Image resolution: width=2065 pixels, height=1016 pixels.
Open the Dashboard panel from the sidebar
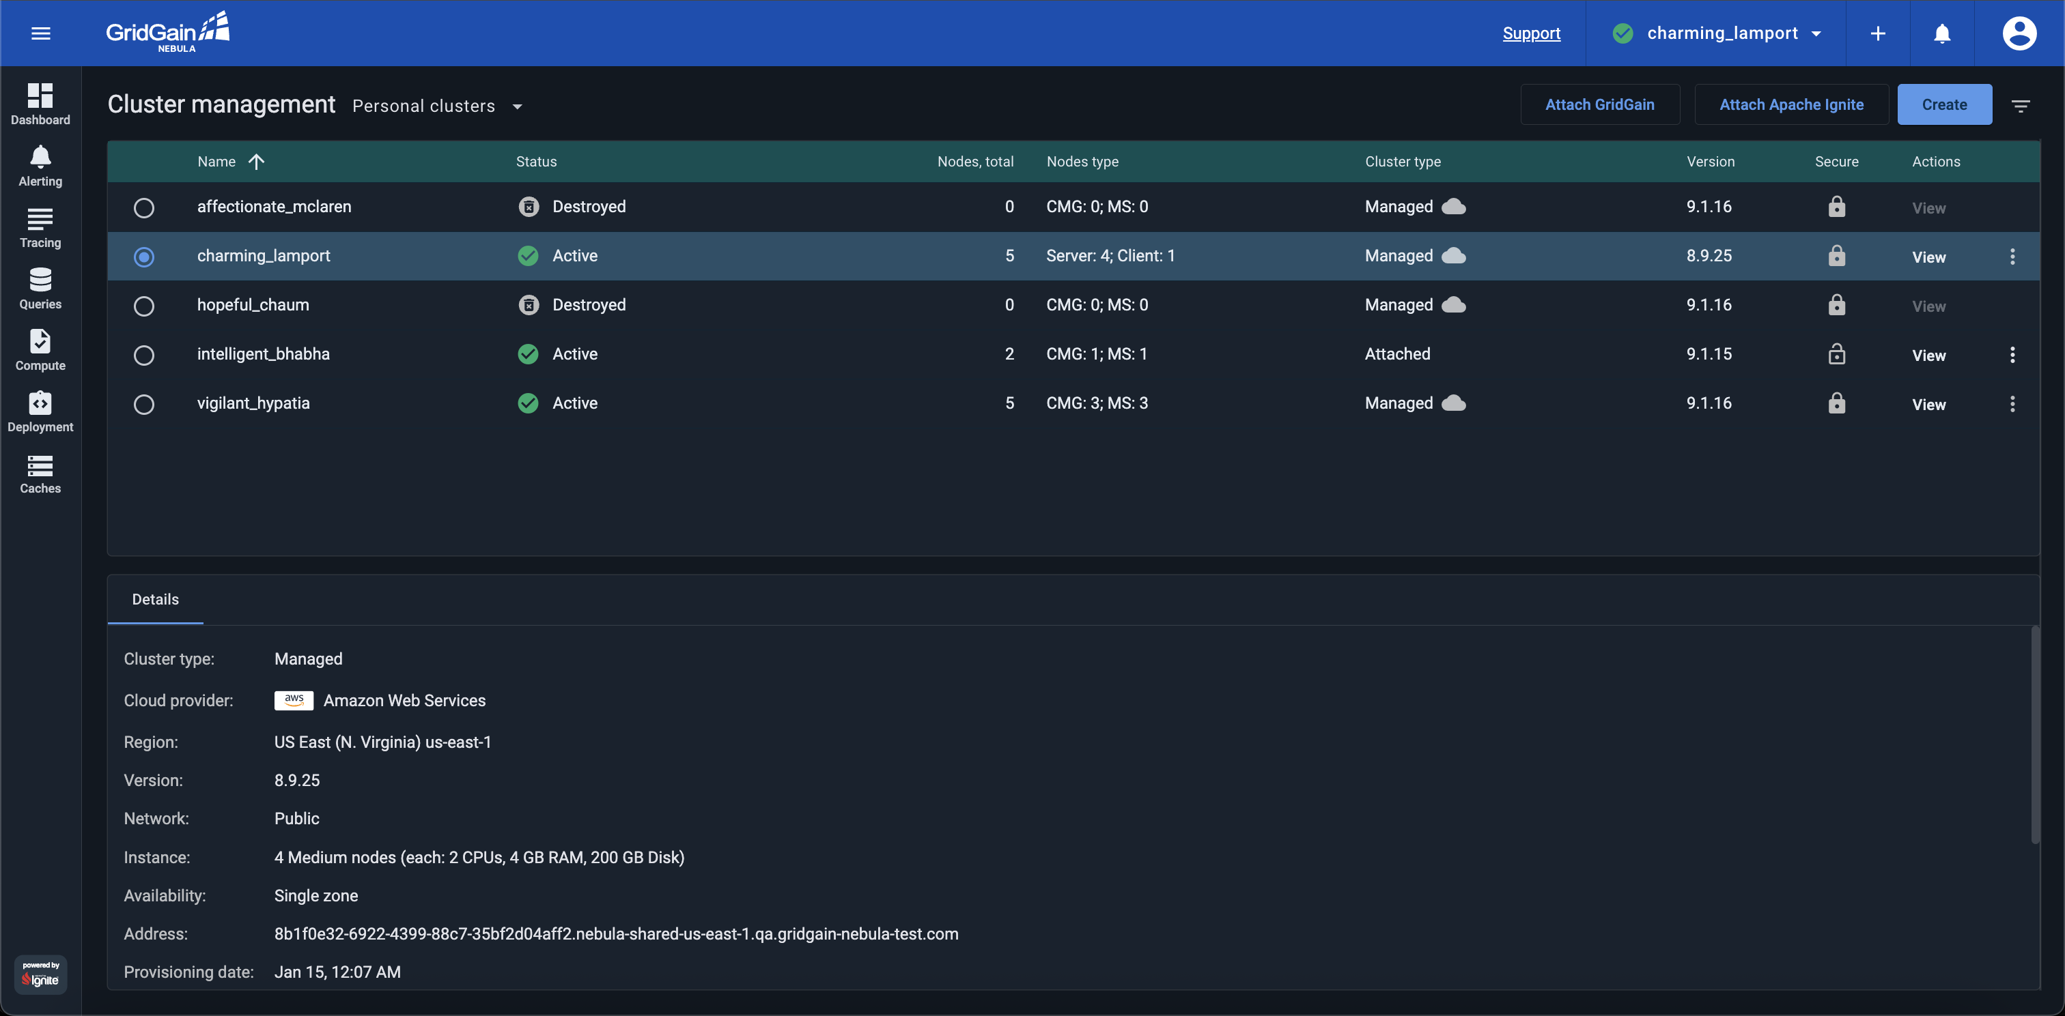tap(40, 103)
